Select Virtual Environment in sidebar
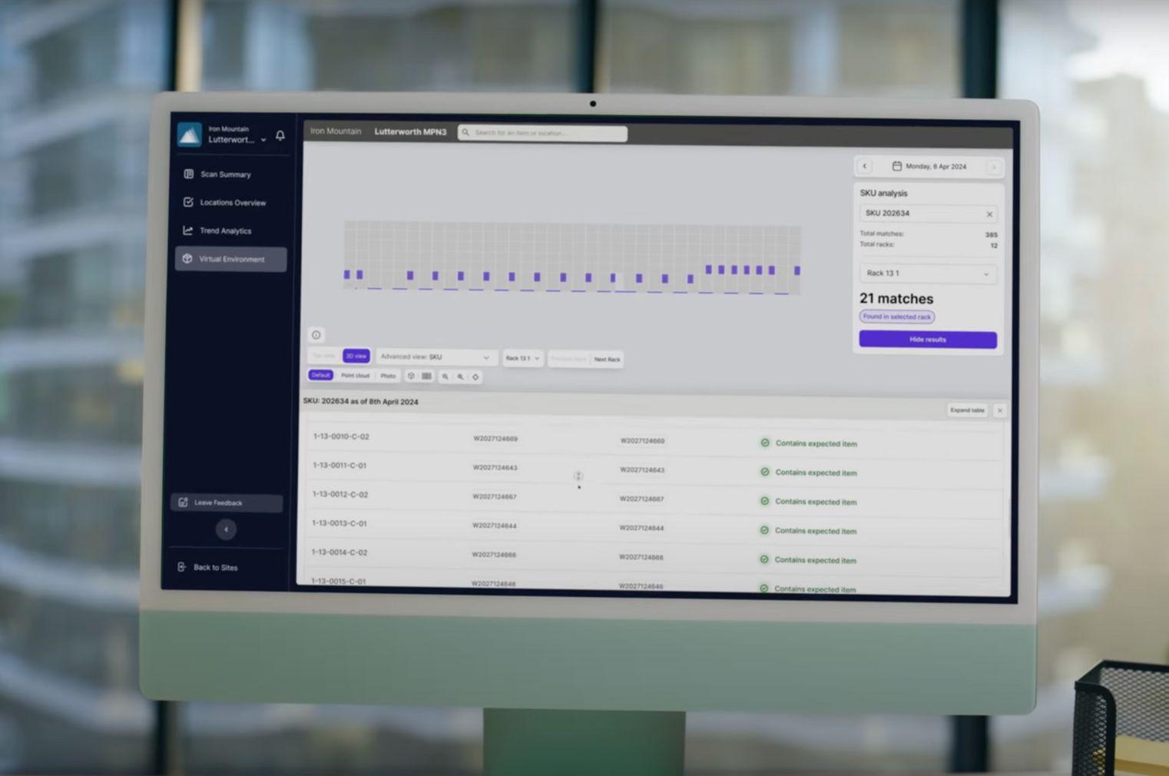This screenshot has width=1169, height=776. pos(230,259)
